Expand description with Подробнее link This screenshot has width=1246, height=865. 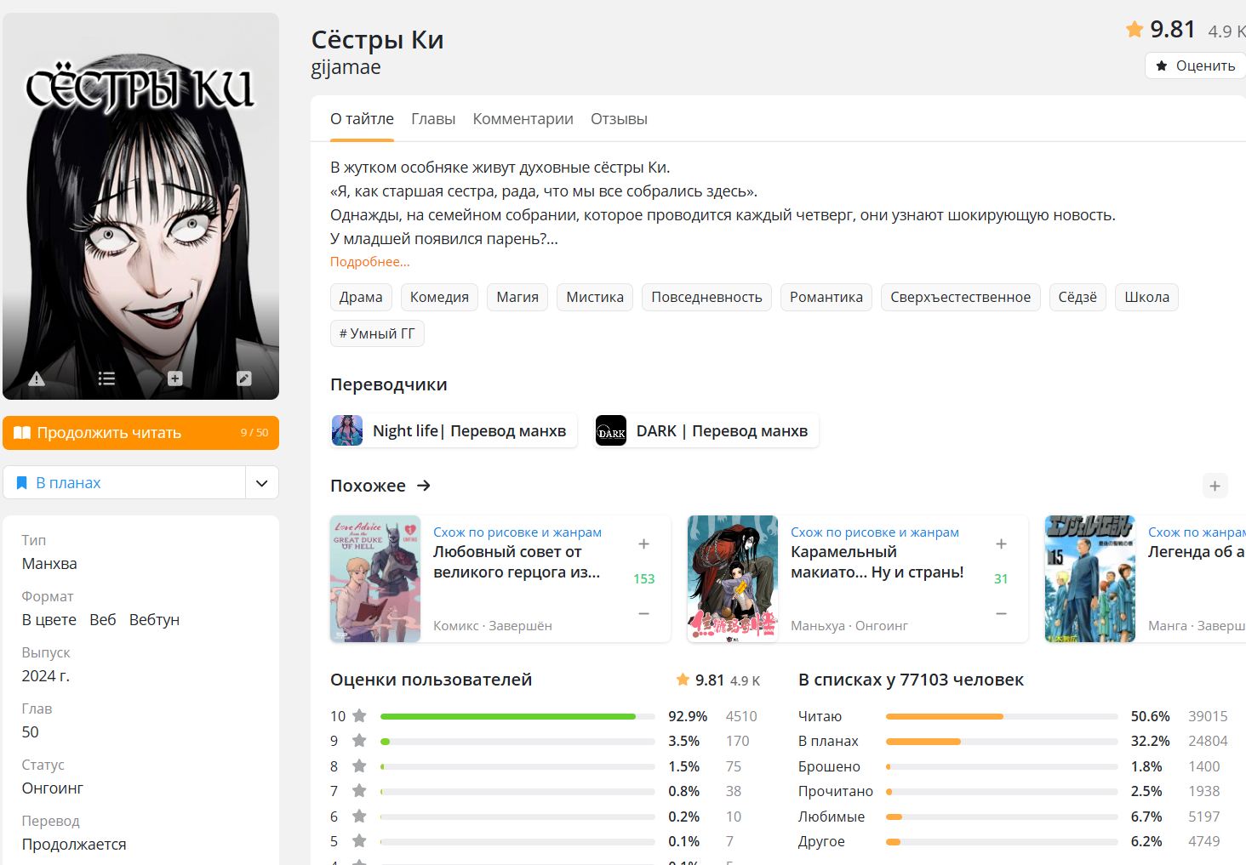click(369, 262)
